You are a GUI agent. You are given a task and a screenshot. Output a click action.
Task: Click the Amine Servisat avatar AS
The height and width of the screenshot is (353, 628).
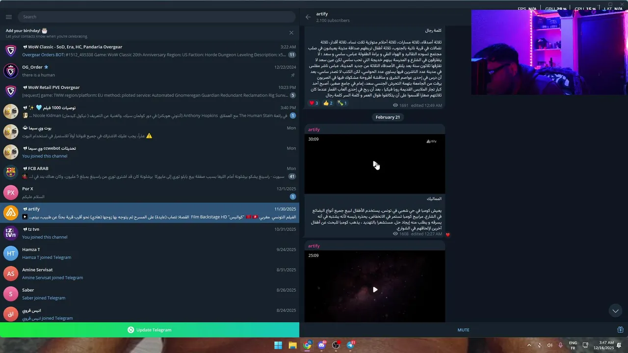point(11,274)
